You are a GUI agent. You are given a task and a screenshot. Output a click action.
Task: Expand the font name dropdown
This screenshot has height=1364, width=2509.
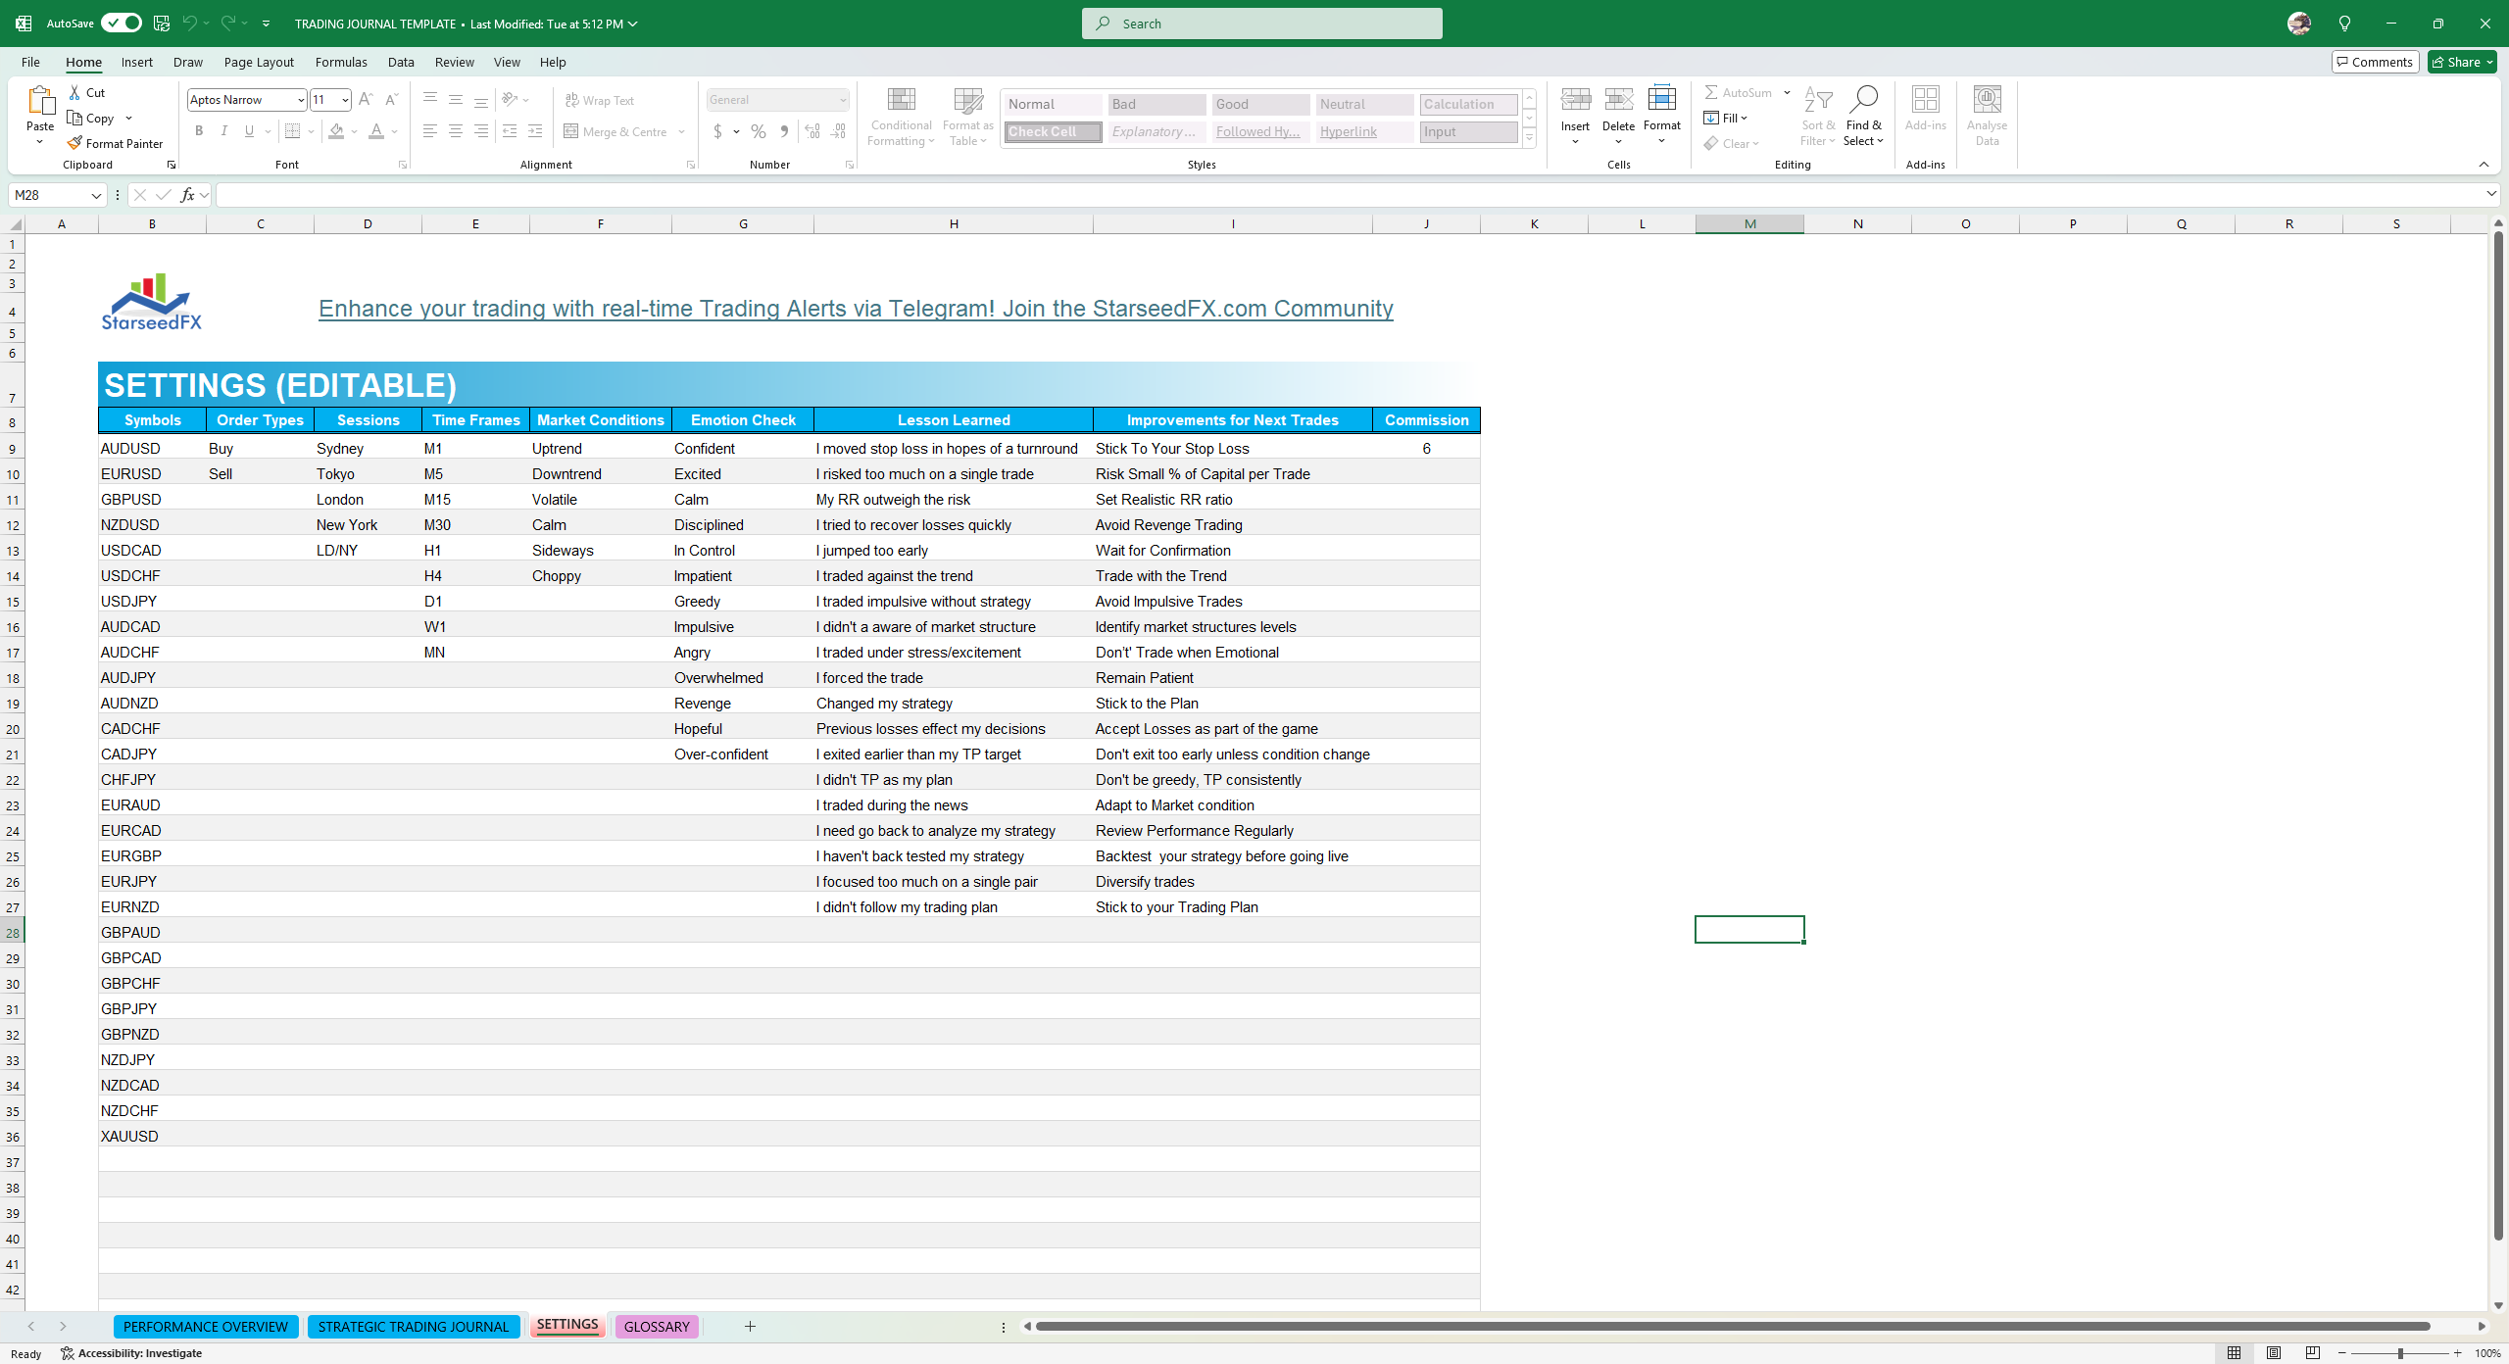click(301, 100)
